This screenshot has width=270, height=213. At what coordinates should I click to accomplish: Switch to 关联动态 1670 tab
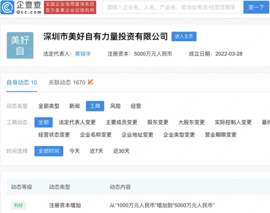point(67,82)
